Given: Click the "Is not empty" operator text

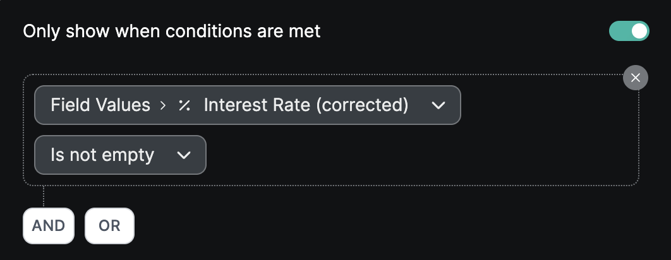Looking at the screenshot, I should 102,155.
